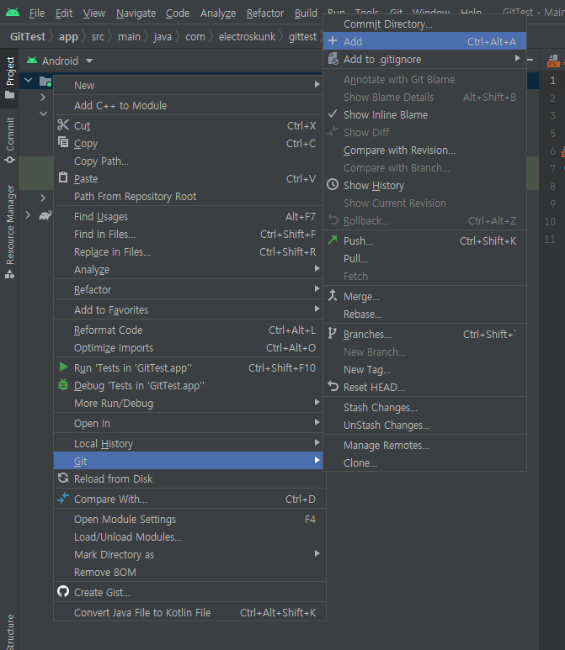Choose Add C++ to Module

pyautogui.click(x=189, y=105)
